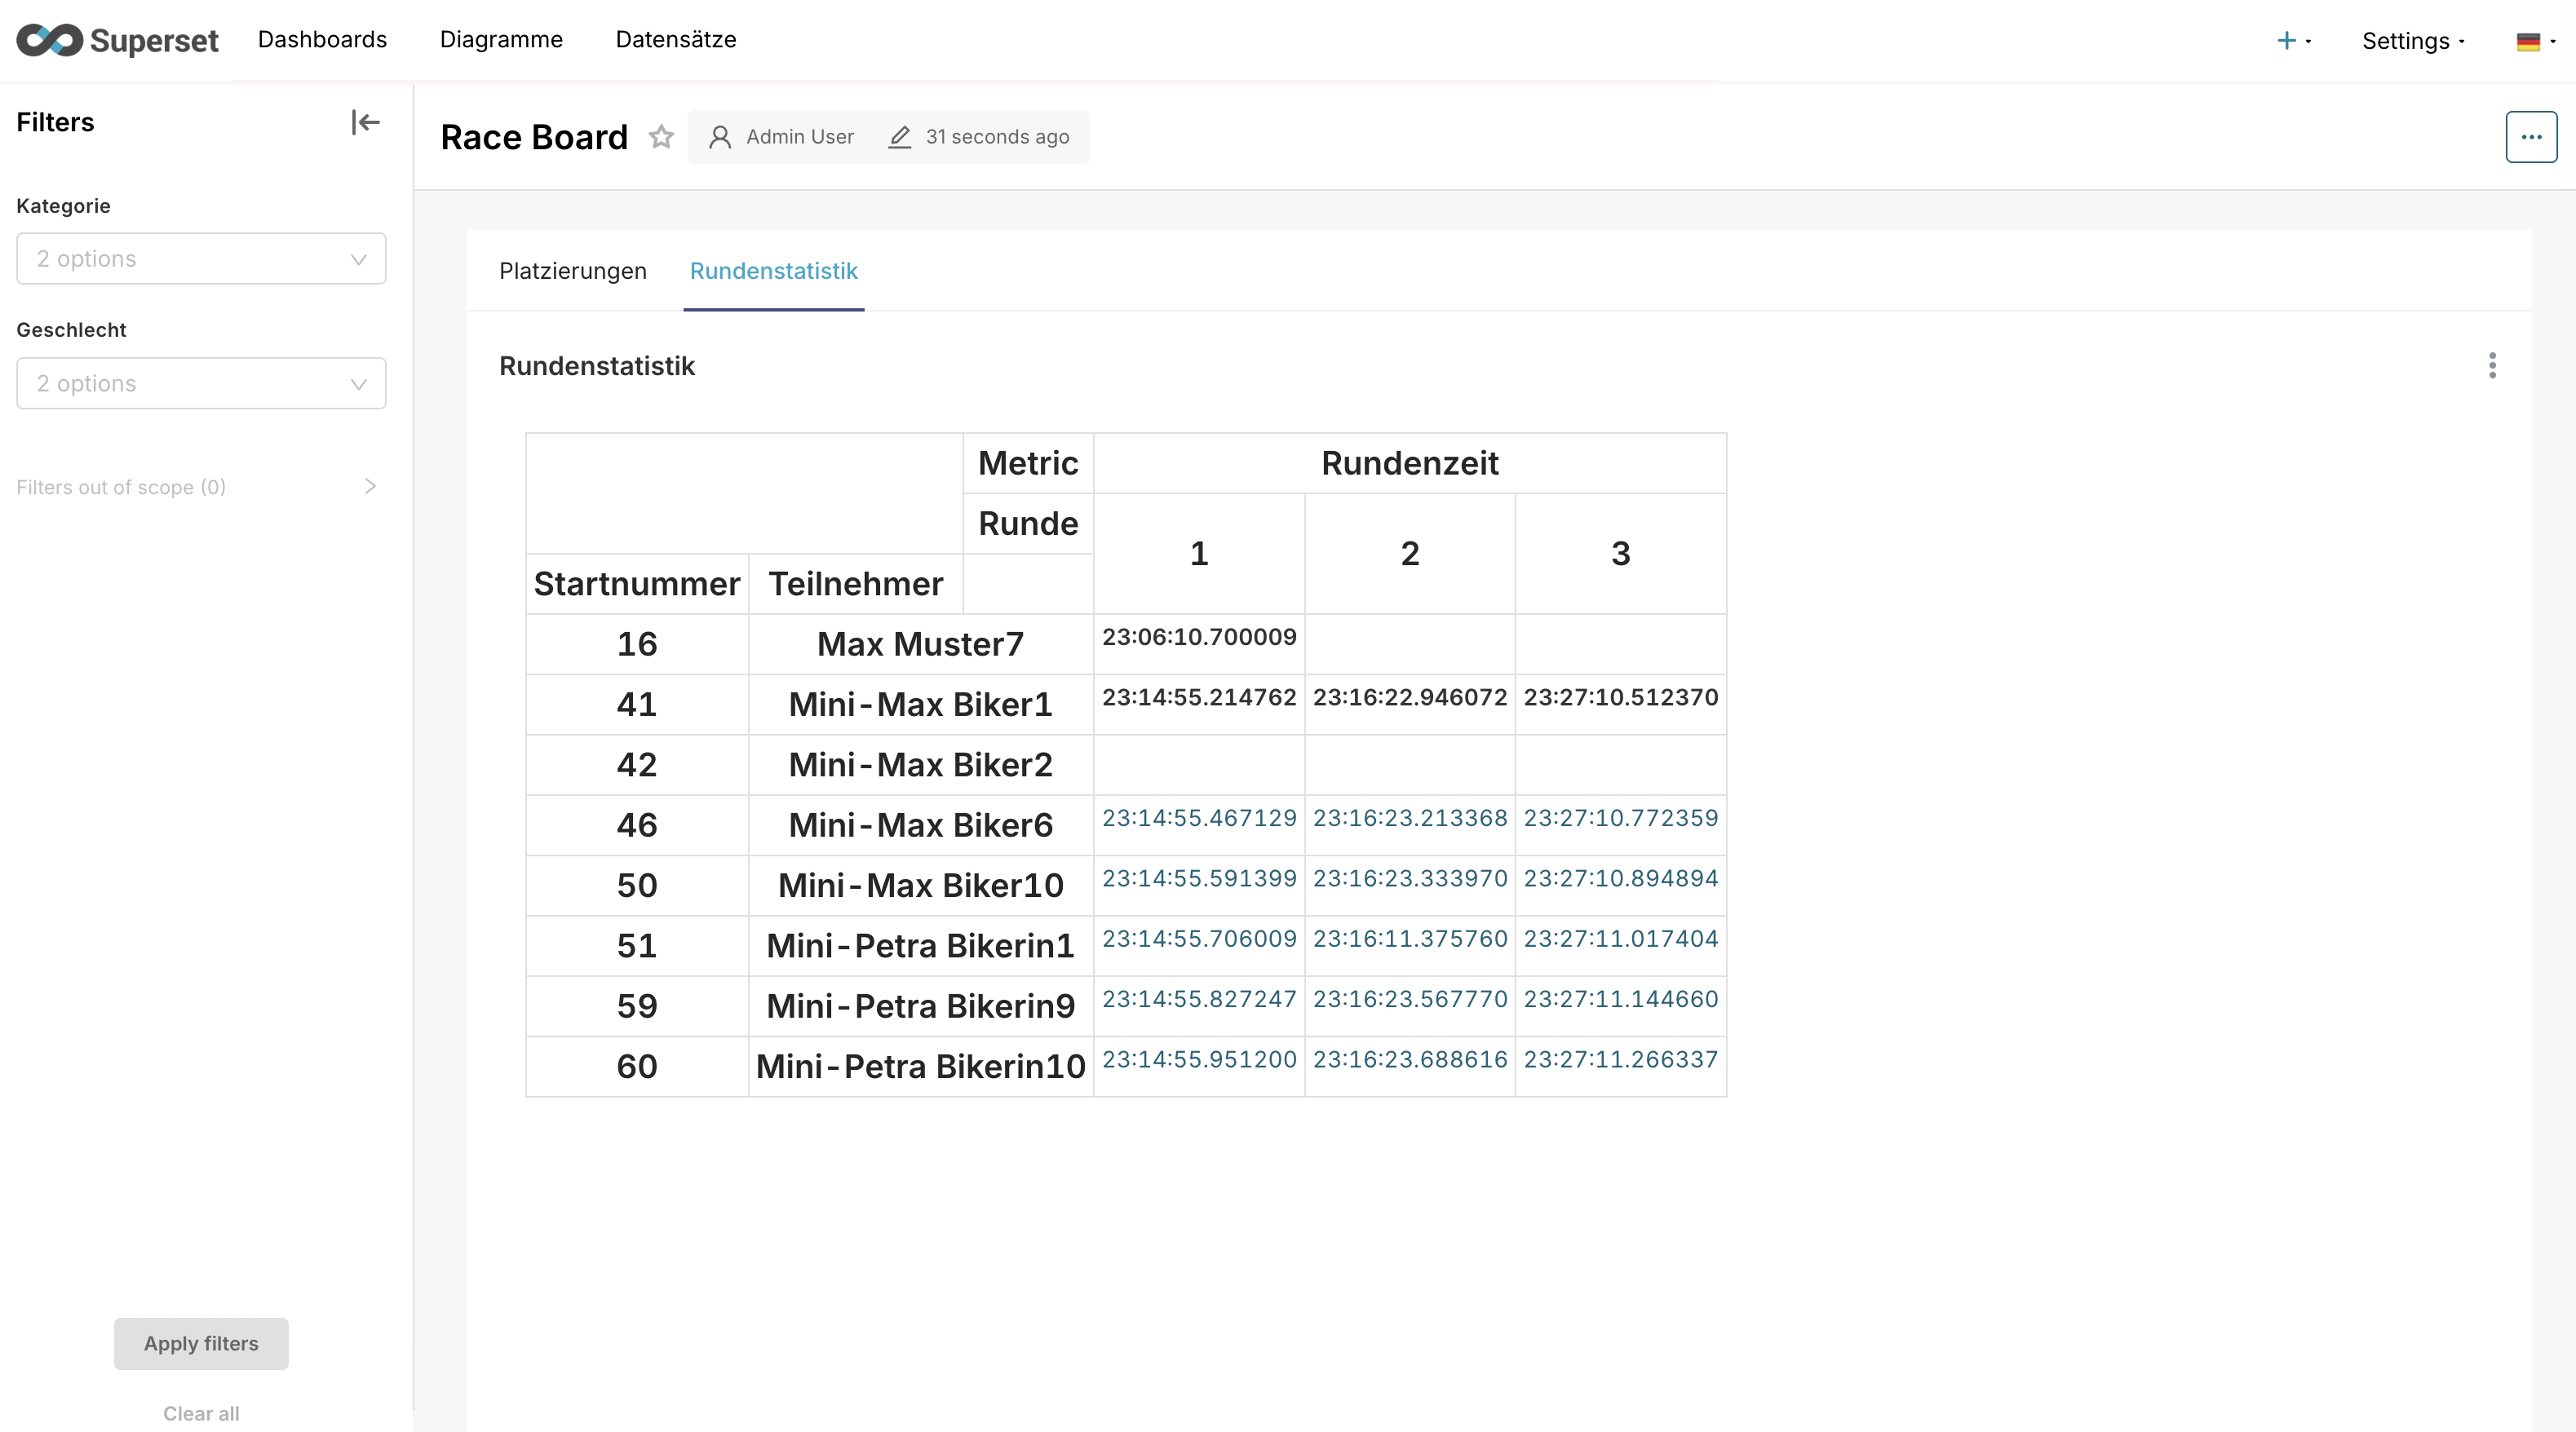Image resolution: width=2576 pixels, height=1432 pixels.
Task: Open the Datensätze menu
Action: click(676, 40)
